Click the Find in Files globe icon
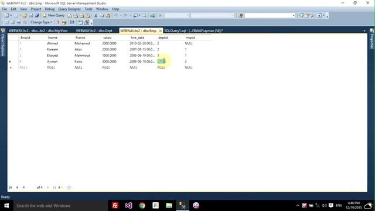Screen dimensions: 375x211 [x=240, y=16]
